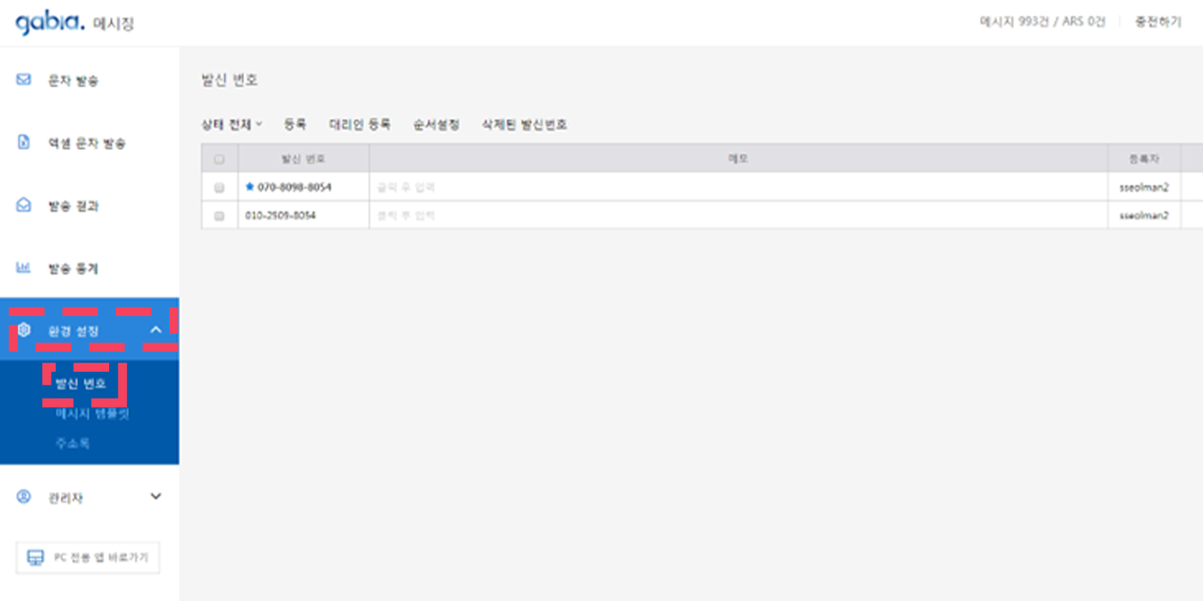1203x601 pixels.
Task: Click sseolman2 in the 070-8098-8054 row
Action: pos(1144,187)
